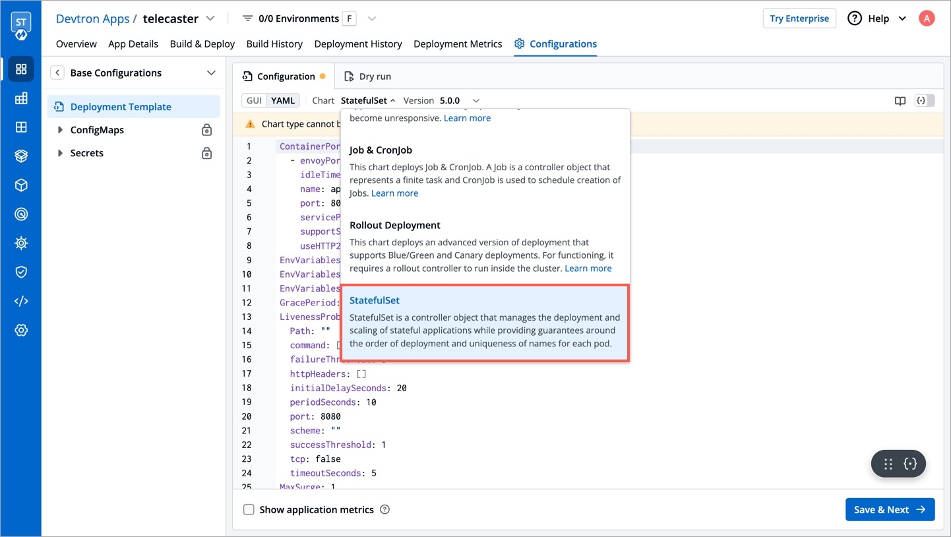This screenshot has width=951, height=537.
Task: Click the code brackets sidebar icon
Action: 21,301
